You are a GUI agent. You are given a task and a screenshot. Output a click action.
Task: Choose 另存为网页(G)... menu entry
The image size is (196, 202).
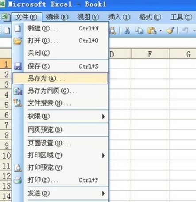pos(61,91)
